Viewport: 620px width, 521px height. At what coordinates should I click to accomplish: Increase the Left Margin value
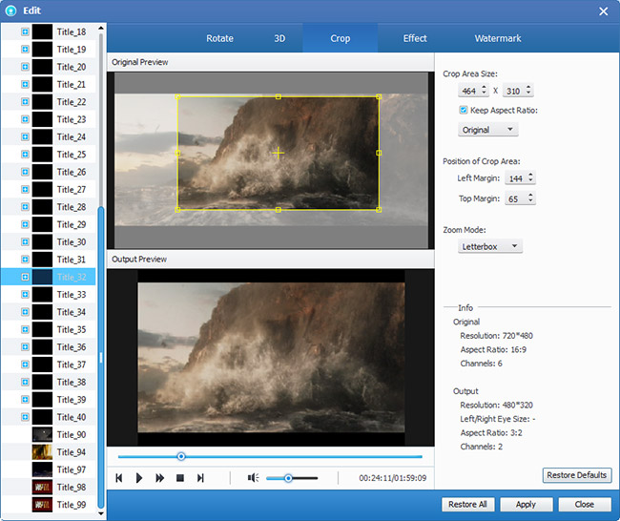(530, 175)
